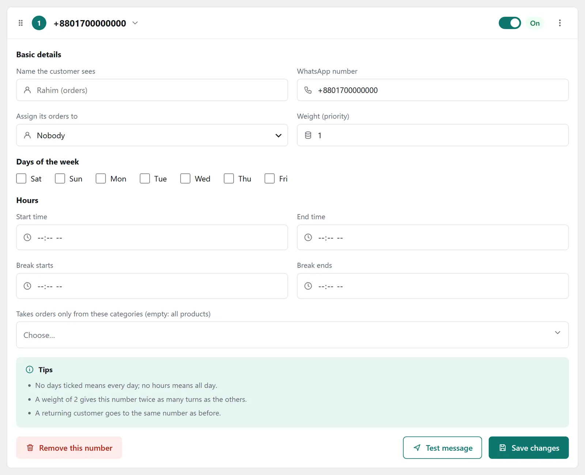The width and height of the screenshot is (585, 475).
Task: Click the Remove this number button
Action: (69, 448)
